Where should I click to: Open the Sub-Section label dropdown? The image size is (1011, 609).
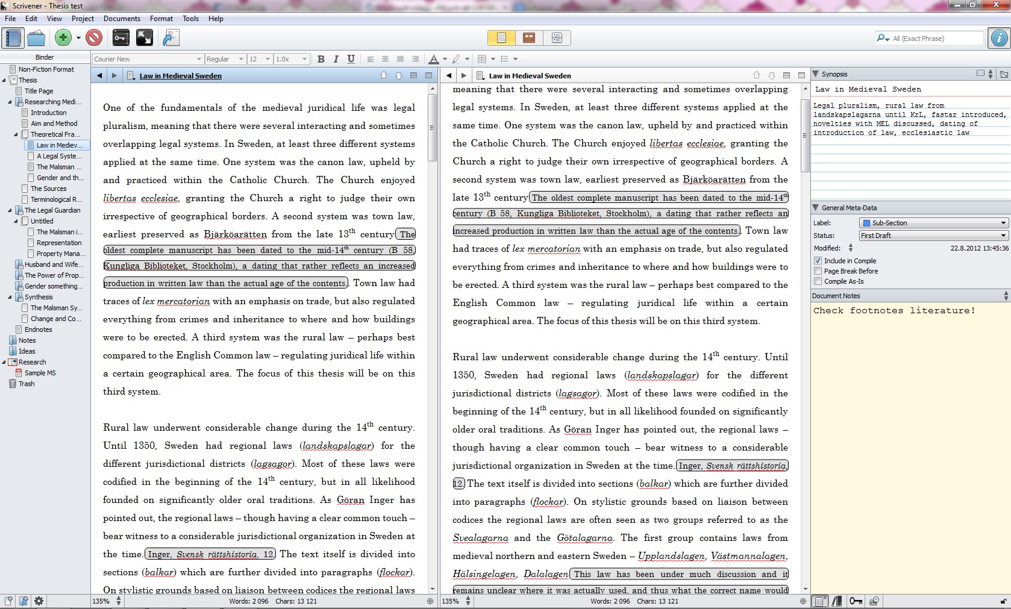coord(933,223)
